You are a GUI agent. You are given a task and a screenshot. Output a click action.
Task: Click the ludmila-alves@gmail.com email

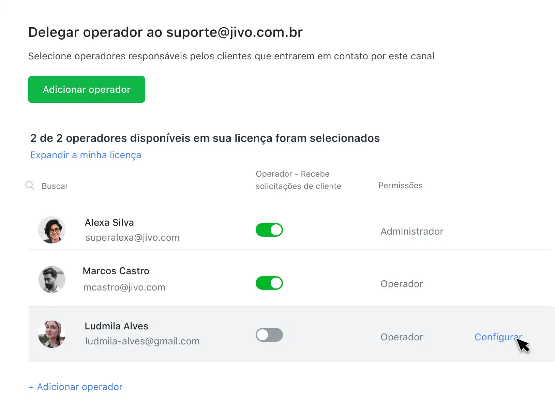pyautogui.click(x=142, y=341)
